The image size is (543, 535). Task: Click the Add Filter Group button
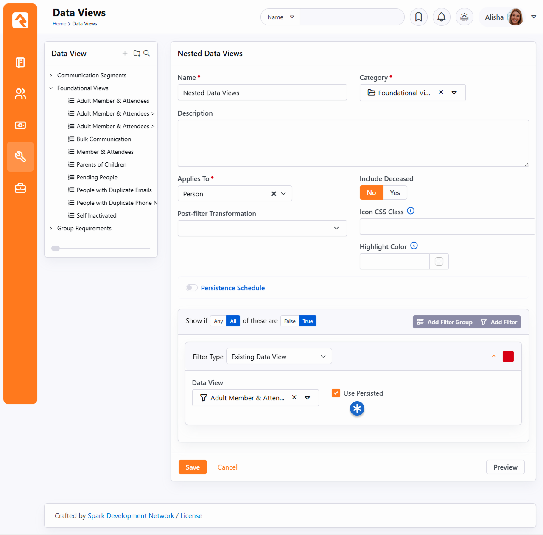click(445, 322)
